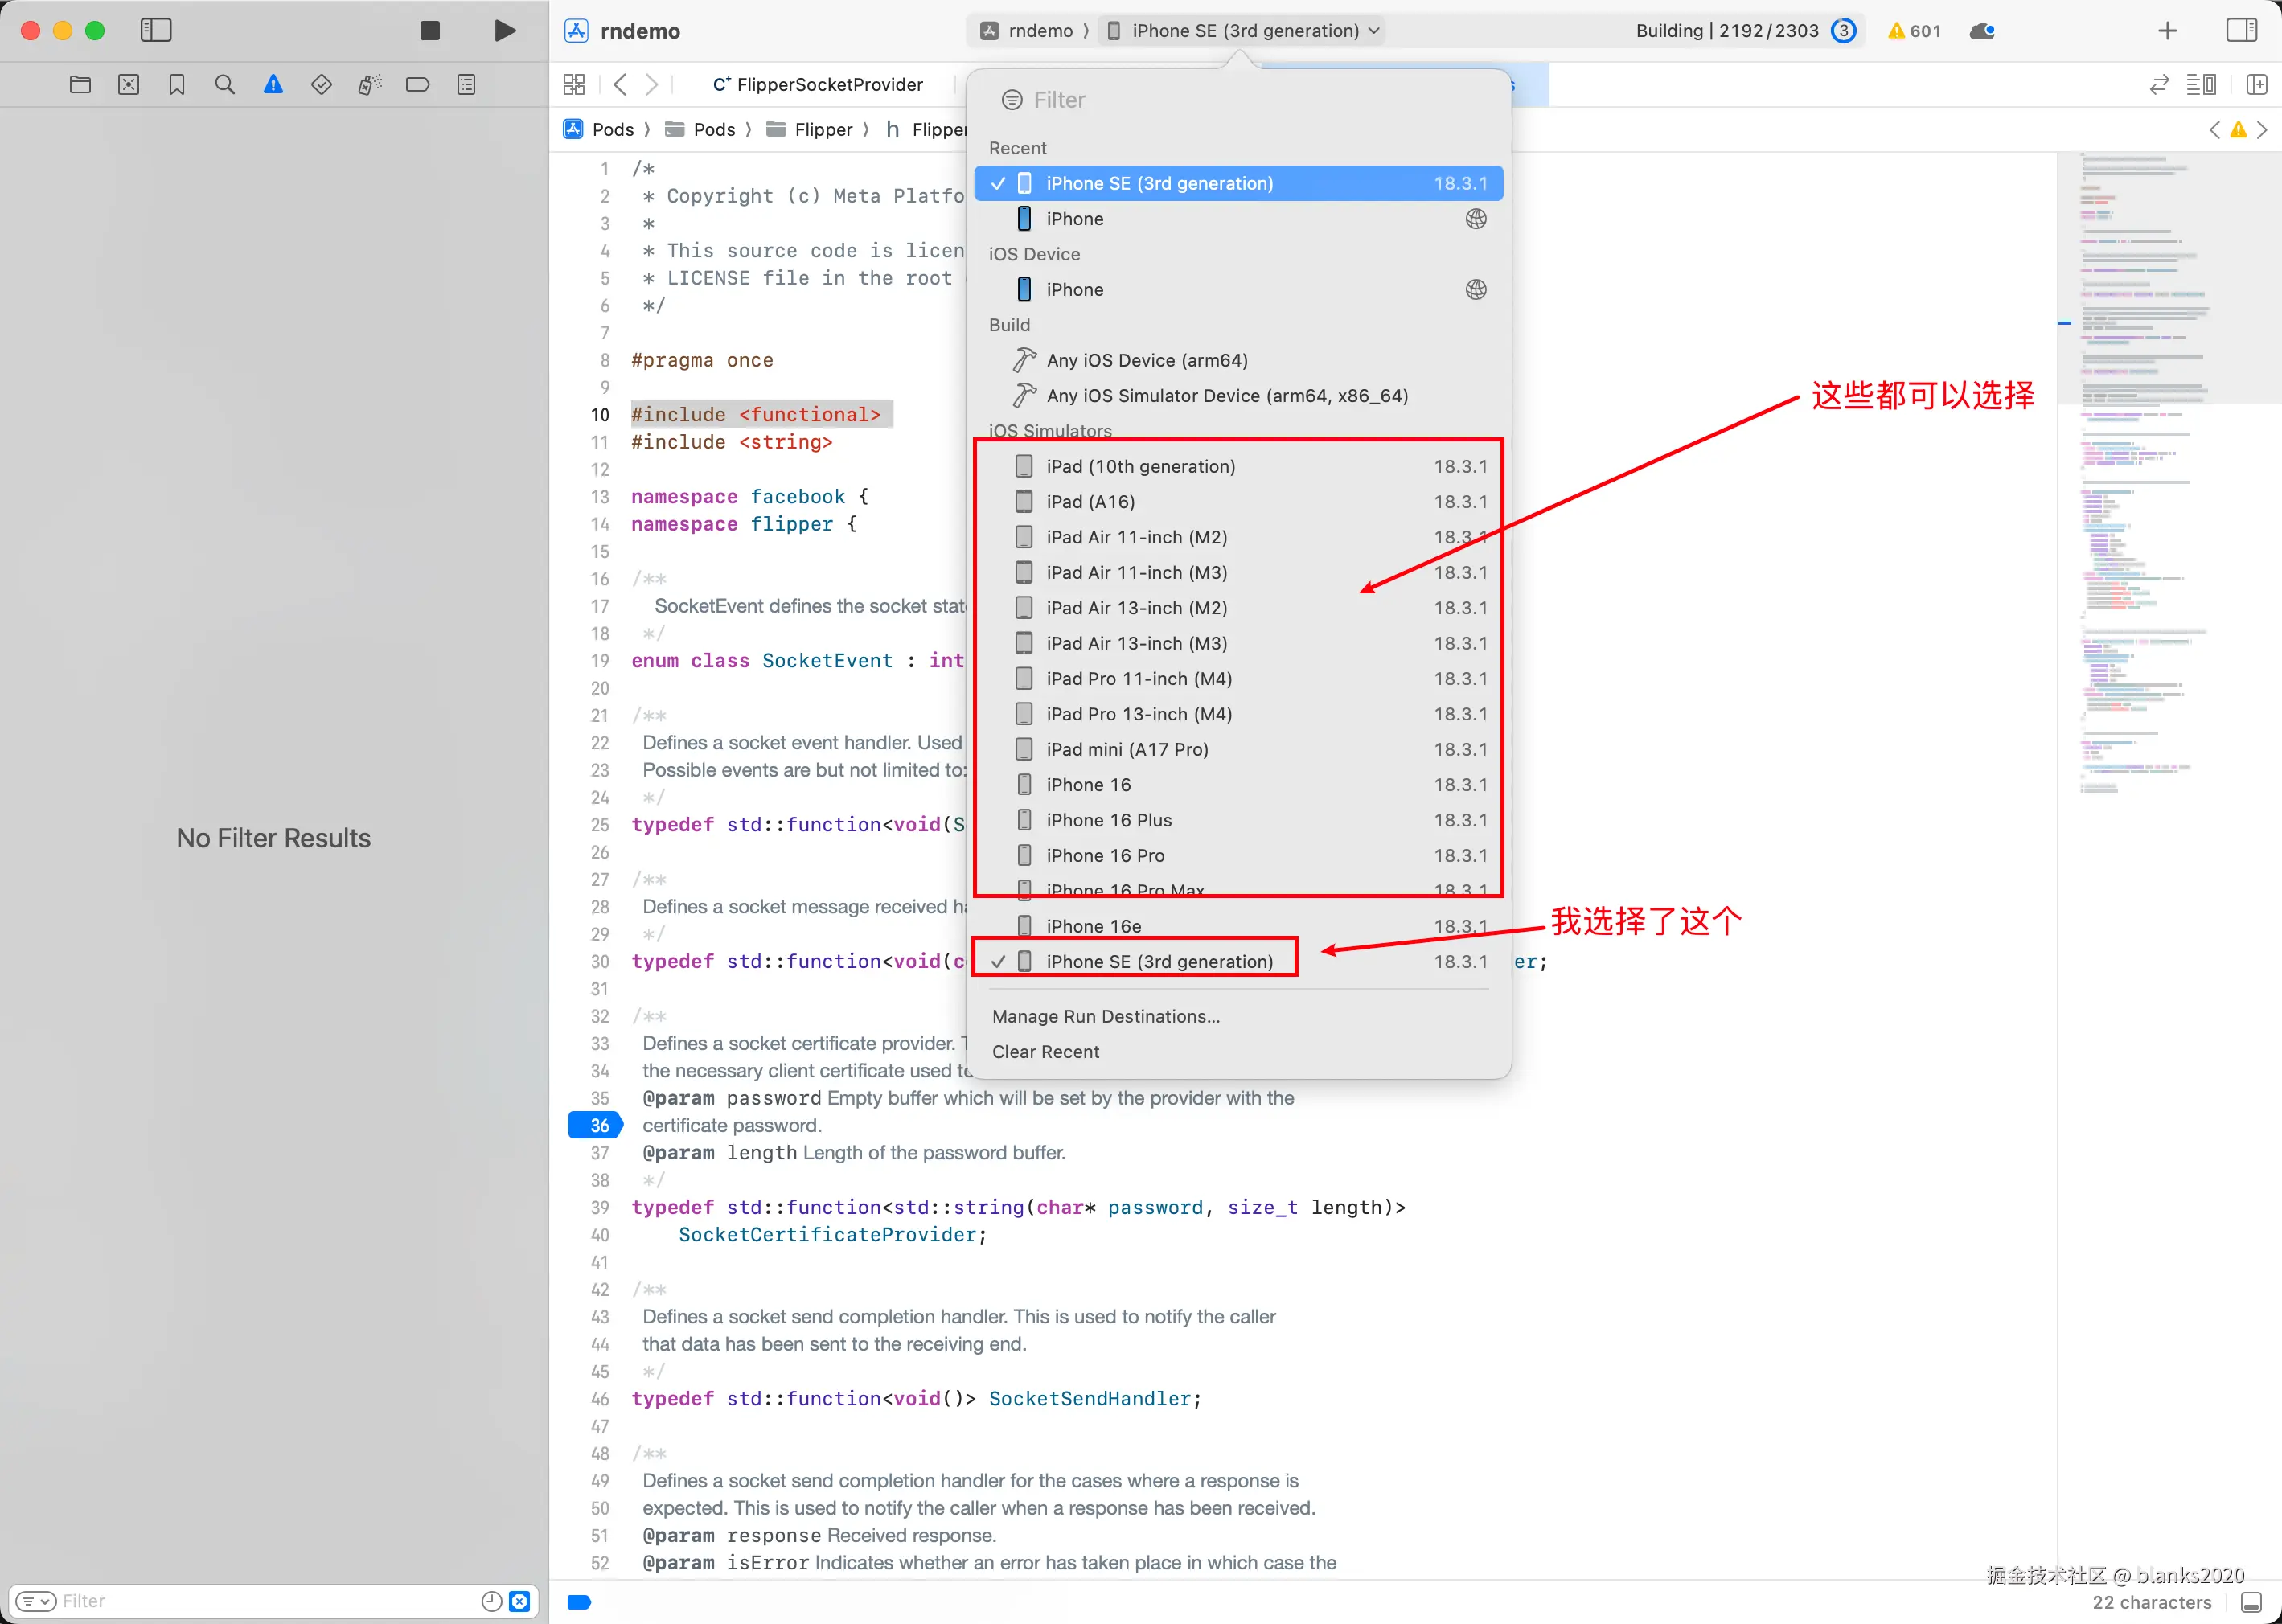Screen dimensions: 2282x1624
Task: Toggle the debug area at bottom right
Action: 2251,1602
